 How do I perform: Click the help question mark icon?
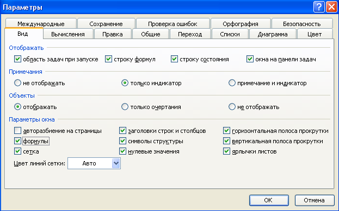tap(319, 7)
